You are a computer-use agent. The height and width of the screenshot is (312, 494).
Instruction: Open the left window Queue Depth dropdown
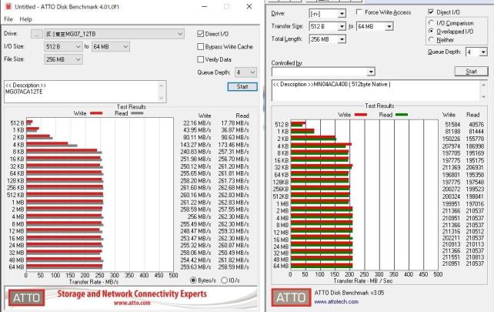click(x=245, y=72)
